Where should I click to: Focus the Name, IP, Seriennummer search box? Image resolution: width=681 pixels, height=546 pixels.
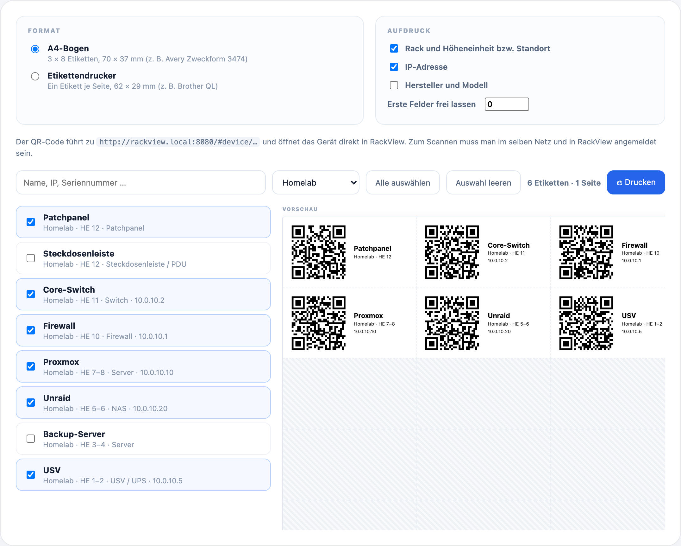[x=141, y=182]
